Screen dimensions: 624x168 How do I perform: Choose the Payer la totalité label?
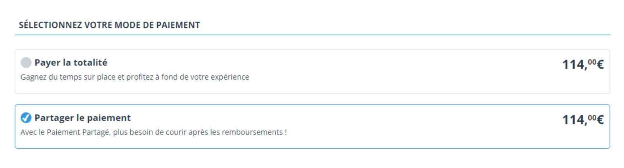(x=71, y=62)
